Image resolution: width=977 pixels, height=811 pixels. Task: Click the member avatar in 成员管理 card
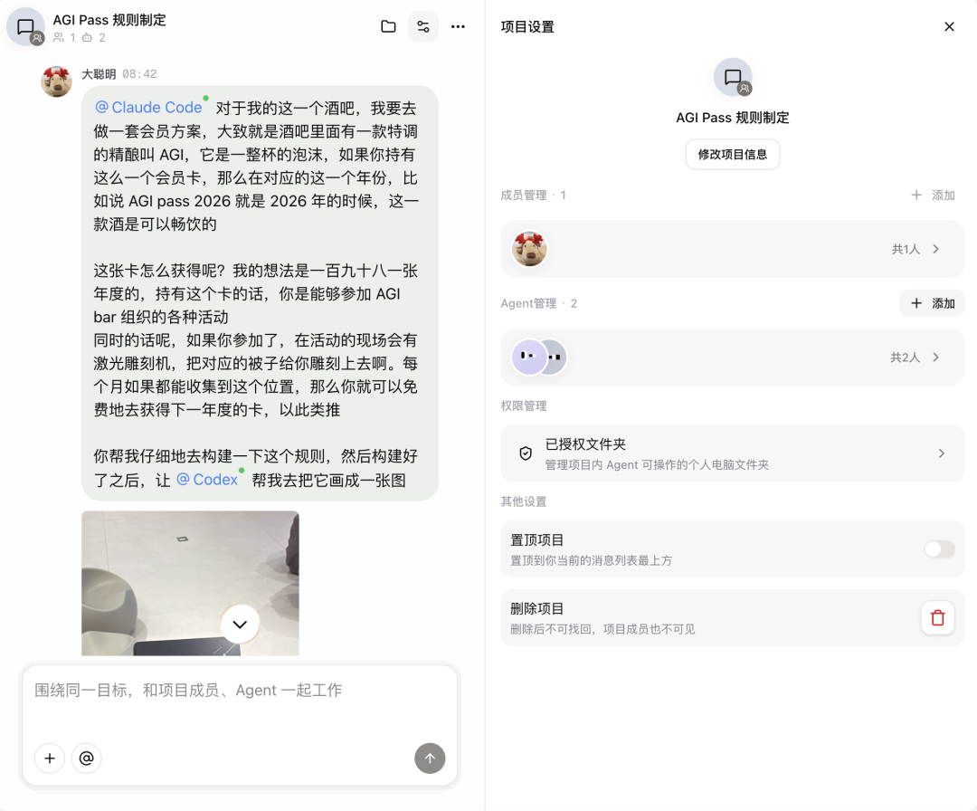coord(529,249)
